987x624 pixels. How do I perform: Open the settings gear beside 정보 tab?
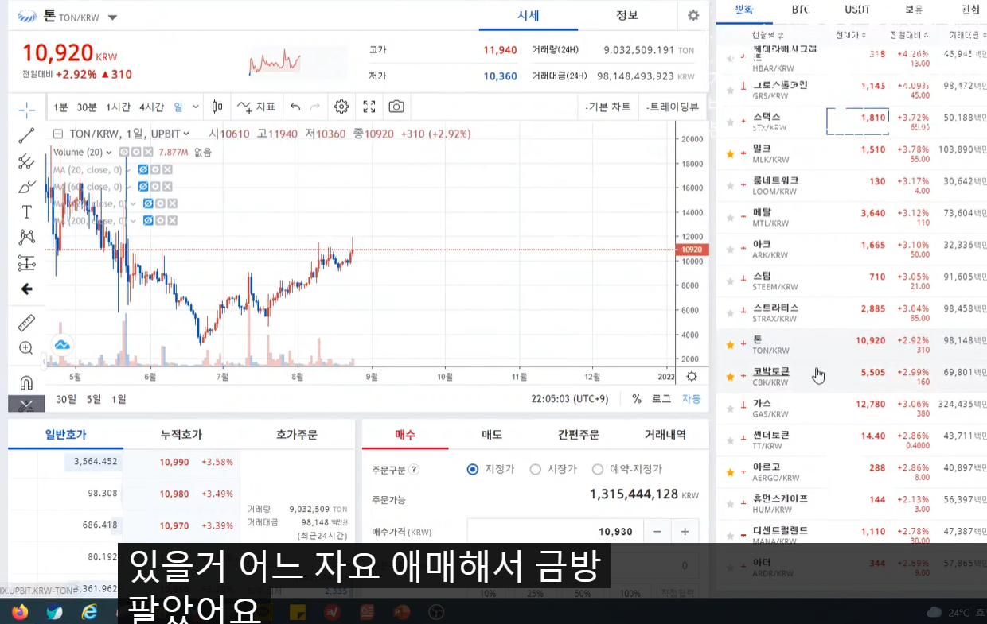(693, 16)
